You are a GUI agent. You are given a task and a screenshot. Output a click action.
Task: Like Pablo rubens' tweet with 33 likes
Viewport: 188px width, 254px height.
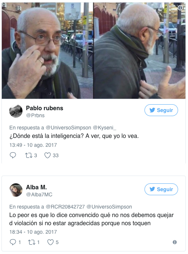pos(48,155)
